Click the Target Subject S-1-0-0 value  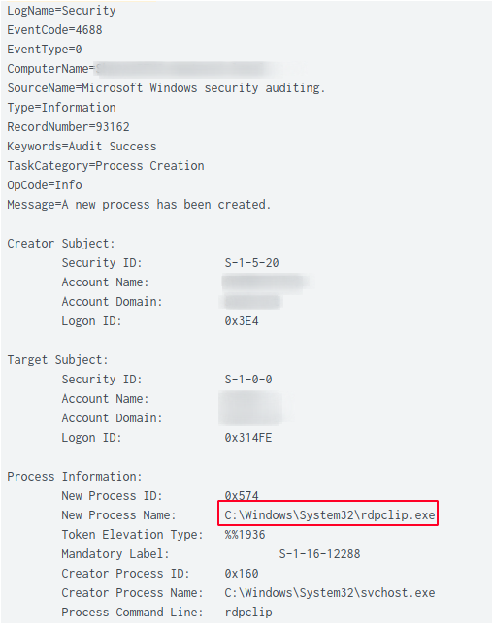tap(248, 380)
